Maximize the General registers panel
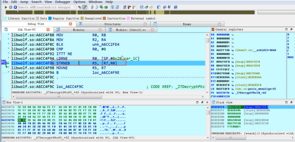 [286, 30]
